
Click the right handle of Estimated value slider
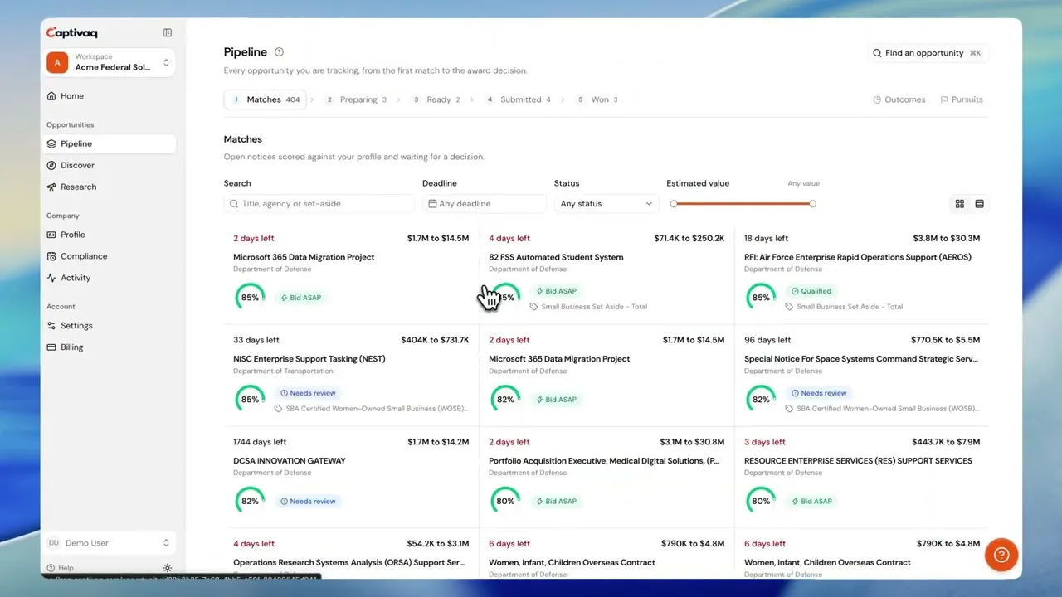coord(812,204)
